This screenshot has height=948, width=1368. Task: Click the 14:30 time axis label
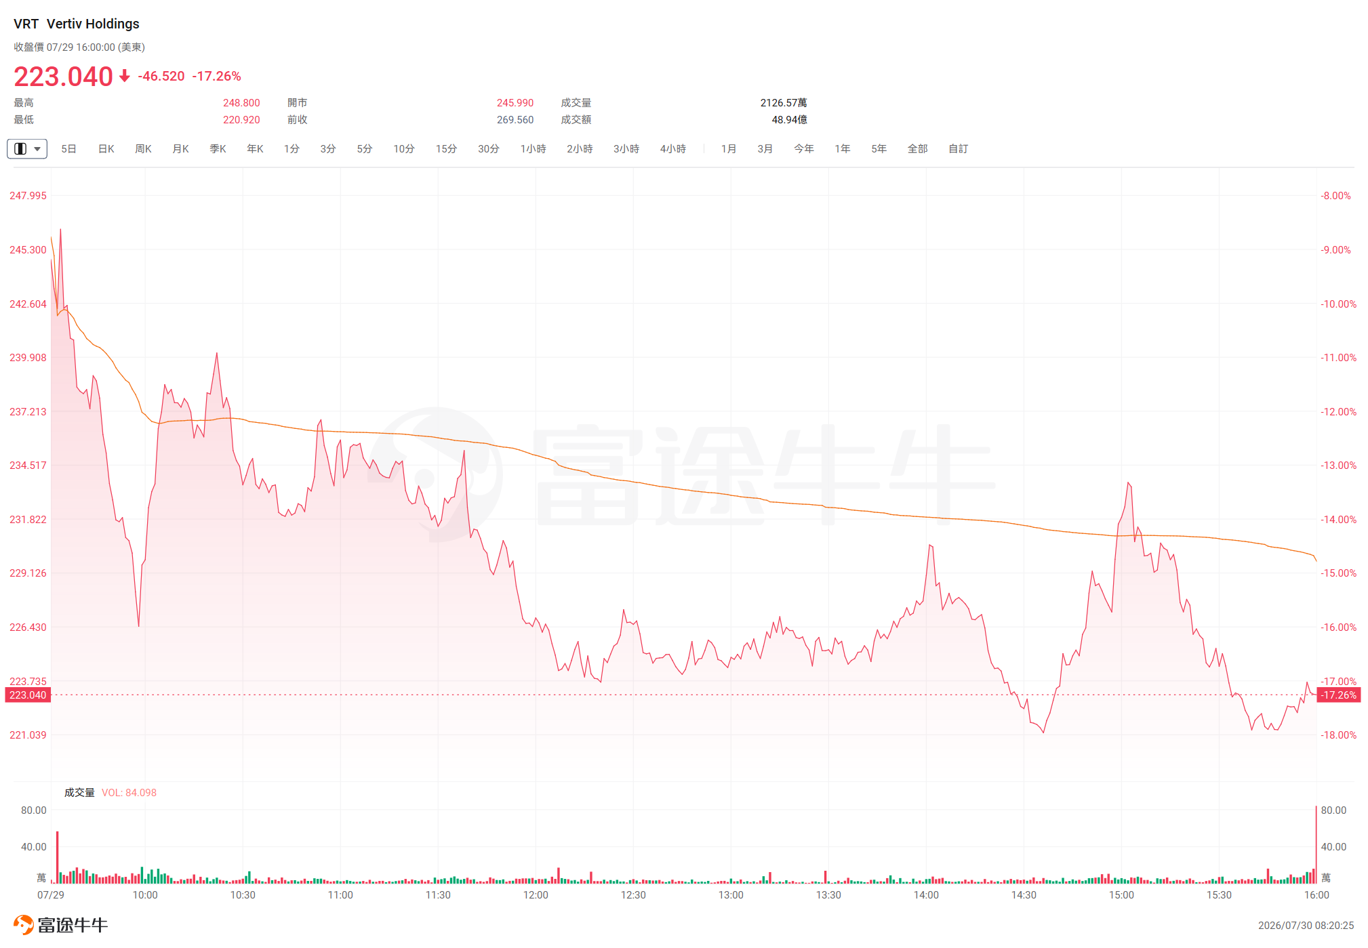(x=1024, y=895)
